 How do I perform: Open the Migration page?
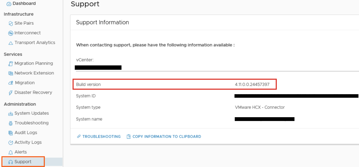[x=25, y=83]
